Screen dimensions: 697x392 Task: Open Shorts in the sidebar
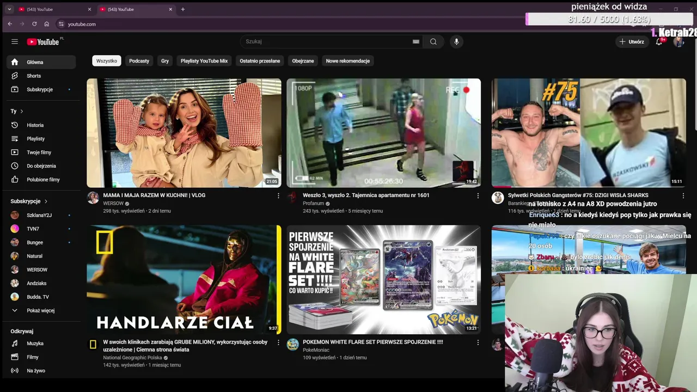point(41,76)
